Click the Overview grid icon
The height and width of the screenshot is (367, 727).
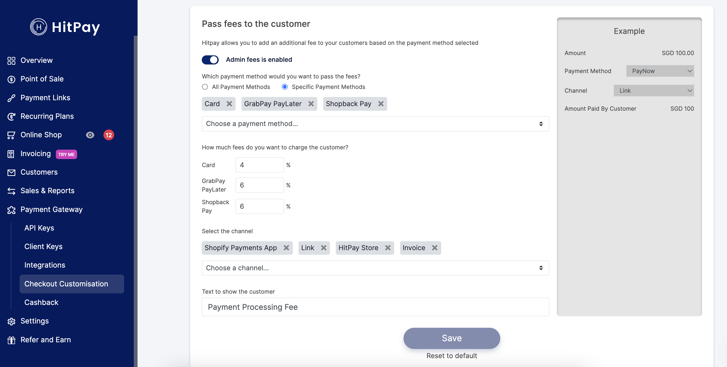coord(11,61)
